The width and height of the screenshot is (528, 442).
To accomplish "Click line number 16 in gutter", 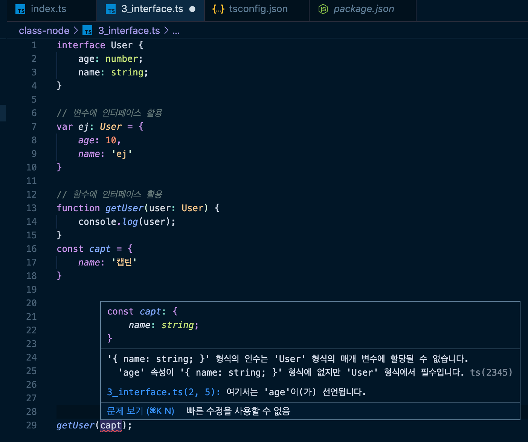I will 31,249.
